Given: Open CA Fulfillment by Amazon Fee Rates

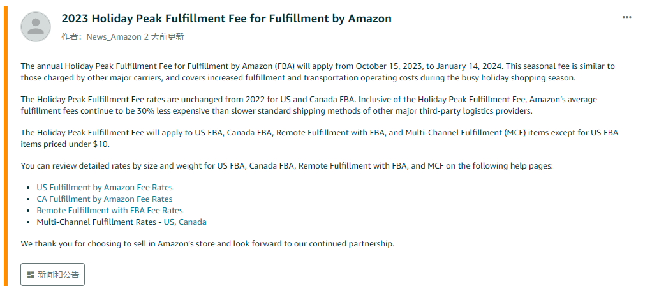Looking at the screenshot, I should pyautogui.click(x=104, y=199).
